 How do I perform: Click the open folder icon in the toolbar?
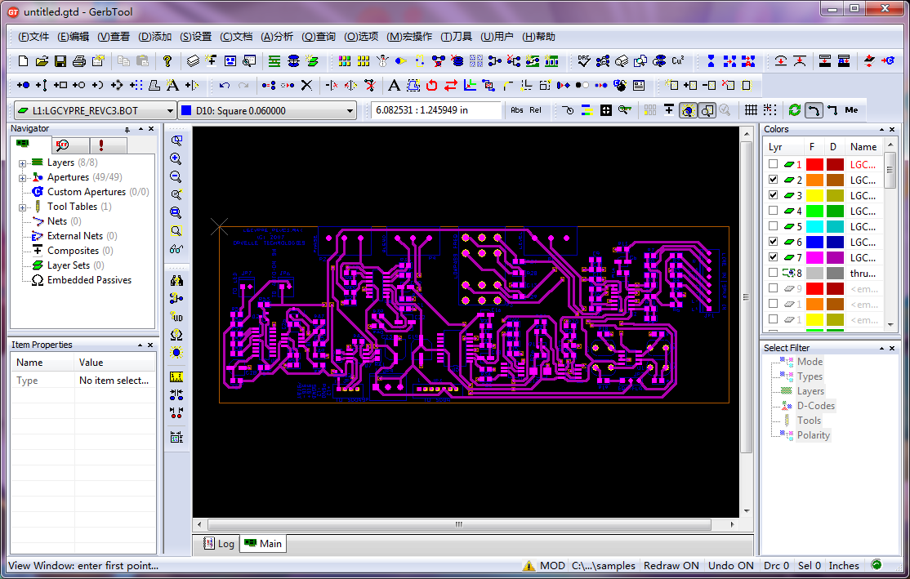tap(42, 61)
